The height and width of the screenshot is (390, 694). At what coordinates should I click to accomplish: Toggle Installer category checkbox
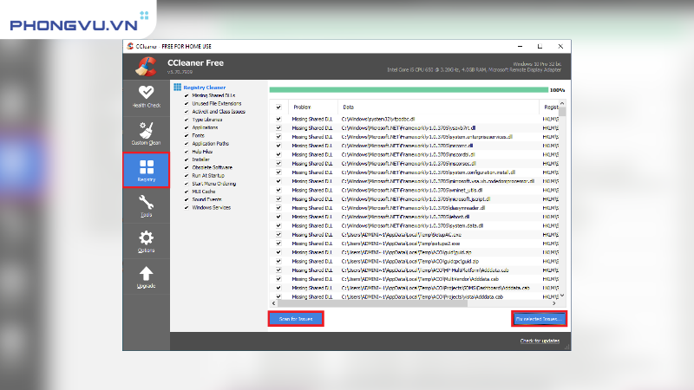click(187, 159)
